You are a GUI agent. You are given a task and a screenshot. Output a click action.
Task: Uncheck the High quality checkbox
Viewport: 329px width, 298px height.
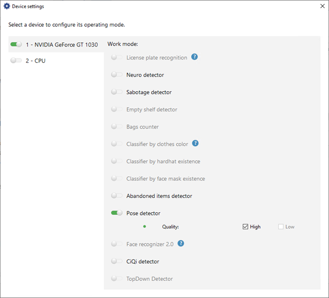tap(245, 227)
